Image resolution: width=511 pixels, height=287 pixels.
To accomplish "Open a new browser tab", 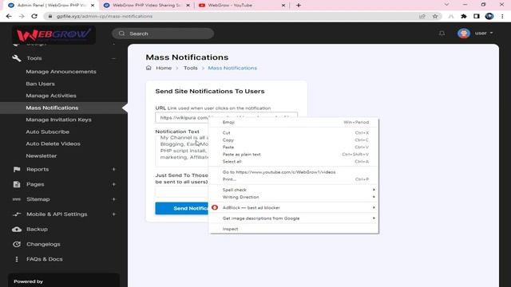I will coord(299,6).
